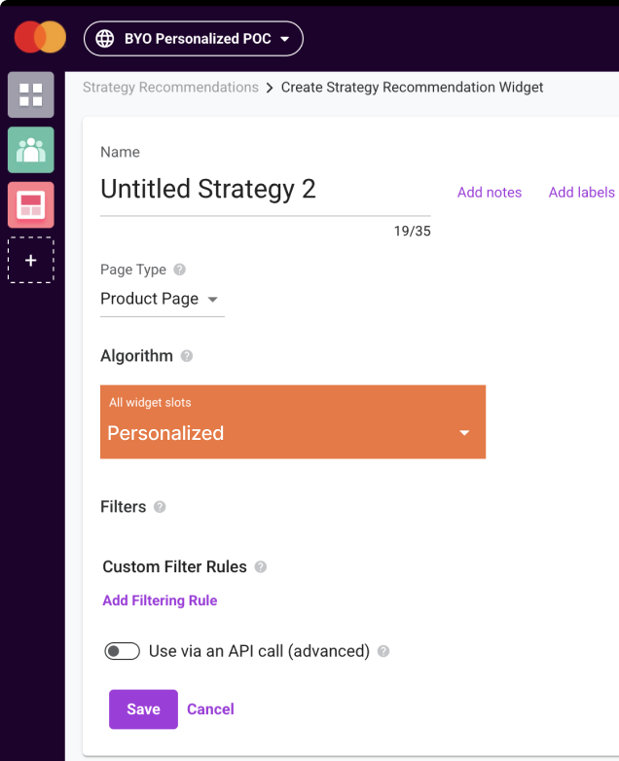Show help tooltip for Filters
The image size is (619, 761).
point(160,507)
